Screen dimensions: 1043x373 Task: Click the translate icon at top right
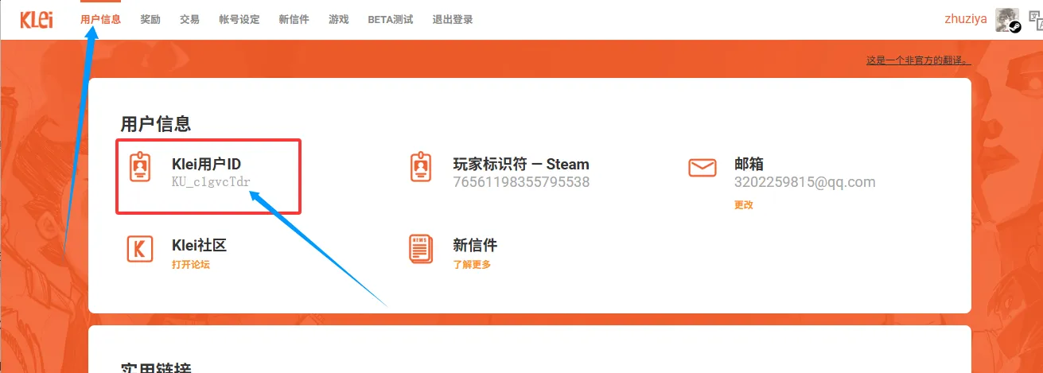(1035, 21)
